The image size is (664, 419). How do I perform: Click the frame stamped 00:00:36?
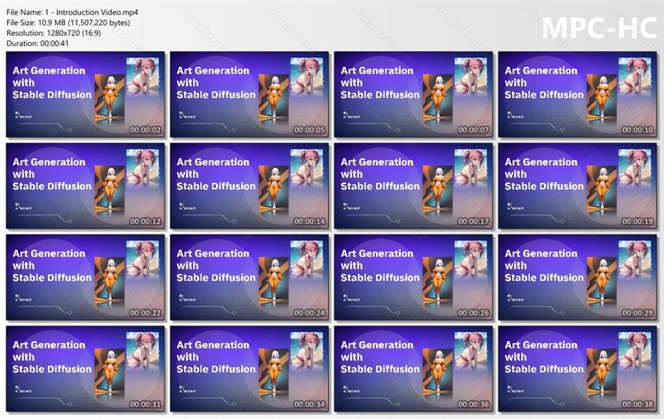point(413,369)
